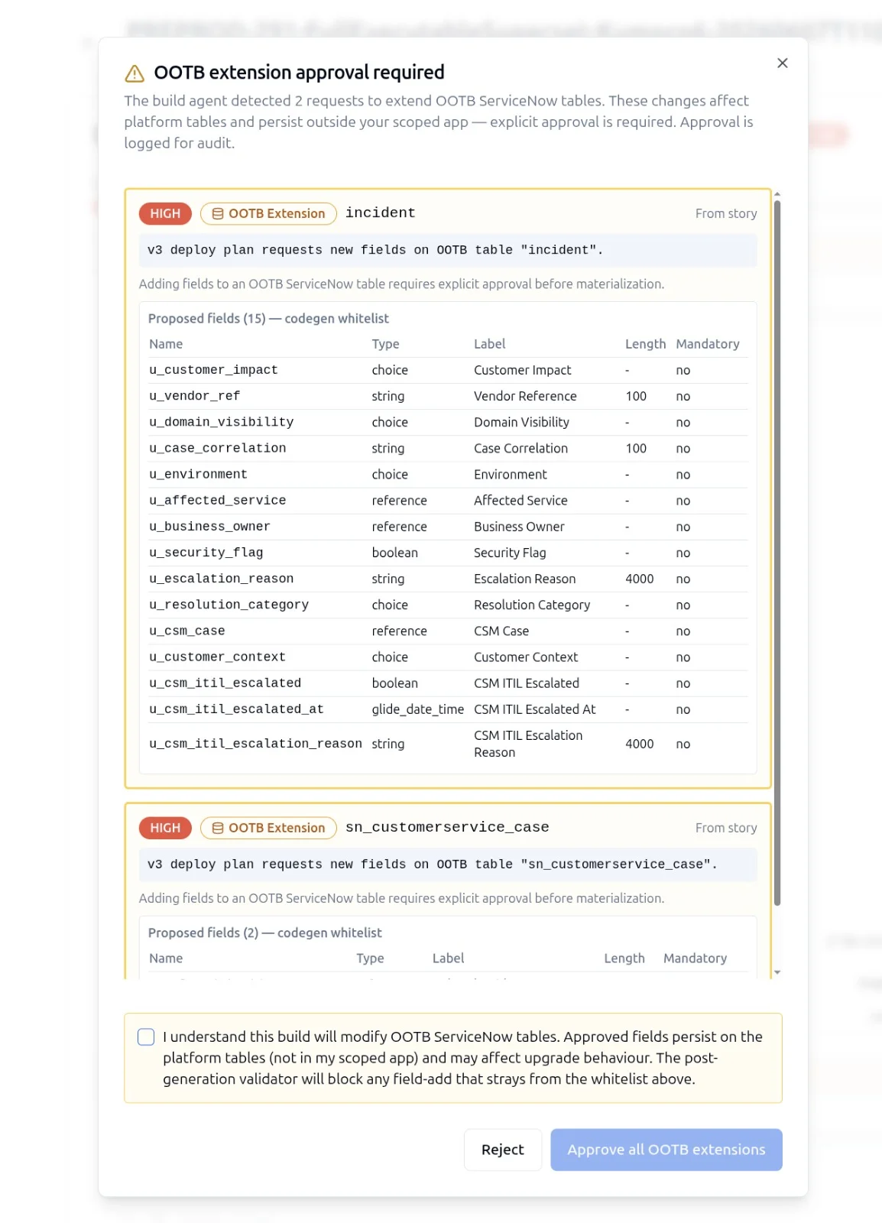Click the 'Business Owner' label cell
The width and height of the screenshot is (882, 1223).
click(519, 526)
